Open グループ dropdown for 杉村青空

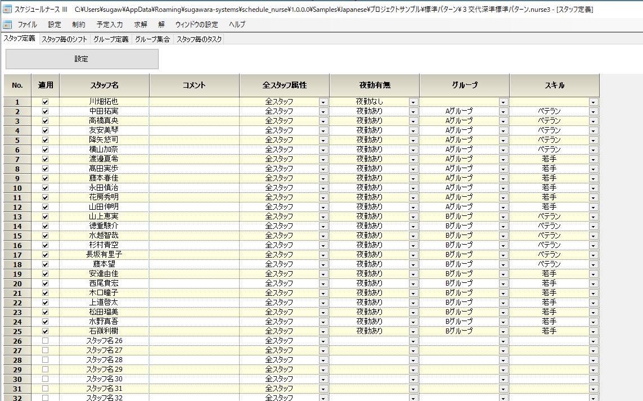(503, 246)
